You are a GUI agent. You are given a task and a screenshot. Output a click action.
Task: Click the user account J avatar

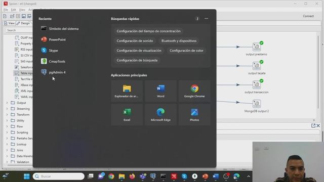pyautogui.click(x=197, y=19)
